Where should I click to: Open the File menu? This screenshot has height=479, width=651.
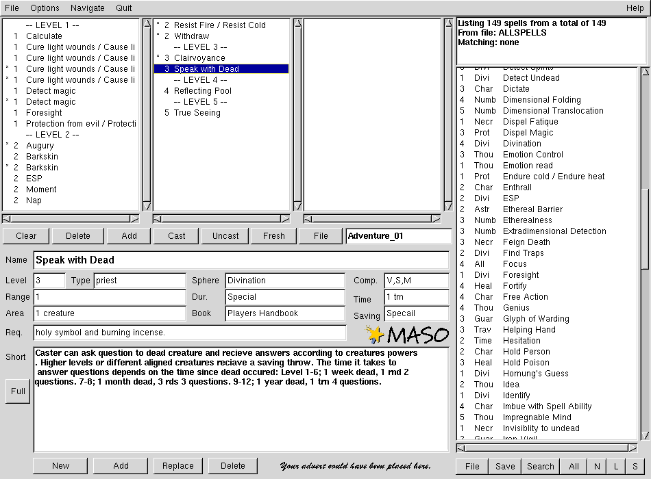[x=12, y=8]
